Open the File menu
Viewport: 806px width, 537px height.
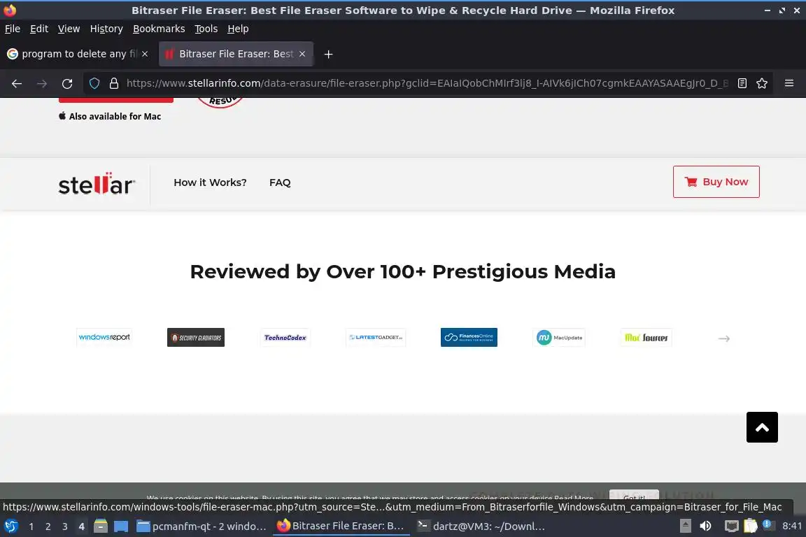click(13, 29)
